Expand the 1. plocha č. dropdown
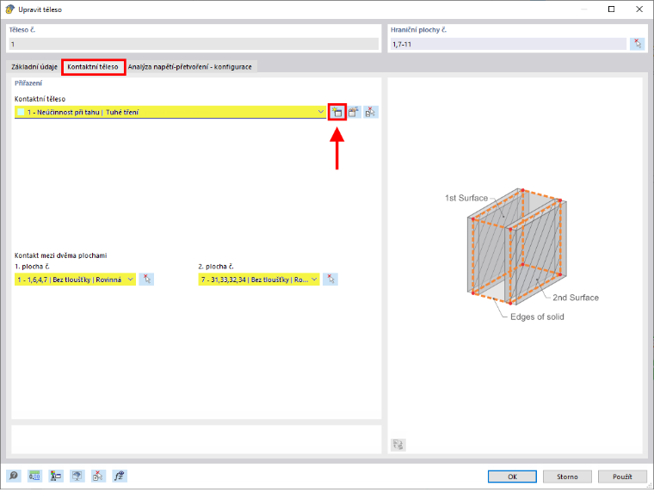The height and width of the screenshot is (492, 654). [131, 280]
